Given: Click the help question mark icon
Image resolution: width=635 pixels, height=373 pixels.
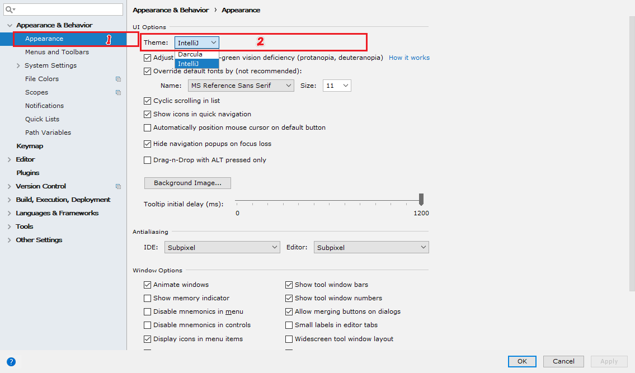Looking at the screenshot, I should point(11,362).
